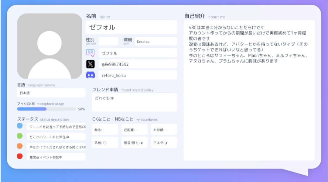
Task: Click the 武器 boundary cell
Action: tap(105, 143)
